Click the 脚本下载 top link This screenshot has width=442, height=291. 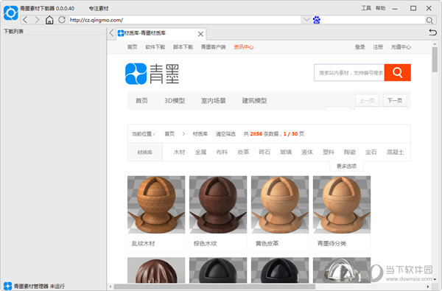183,47
